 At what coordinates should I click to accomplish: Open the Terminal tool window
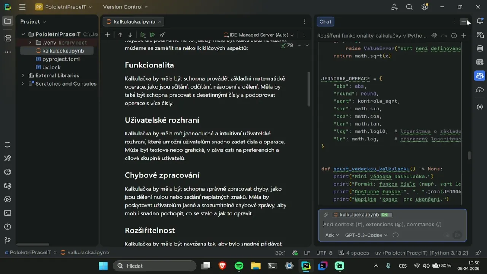click(x=8, y=213)
